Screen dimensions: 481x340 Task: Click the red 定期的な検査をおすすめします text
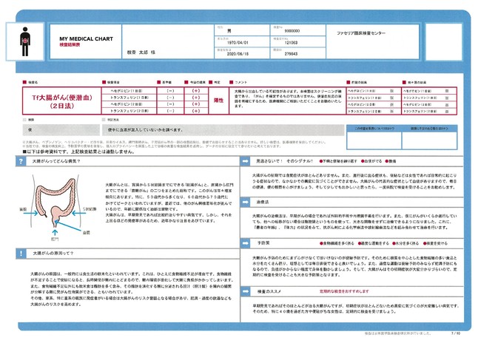[344, 291]
